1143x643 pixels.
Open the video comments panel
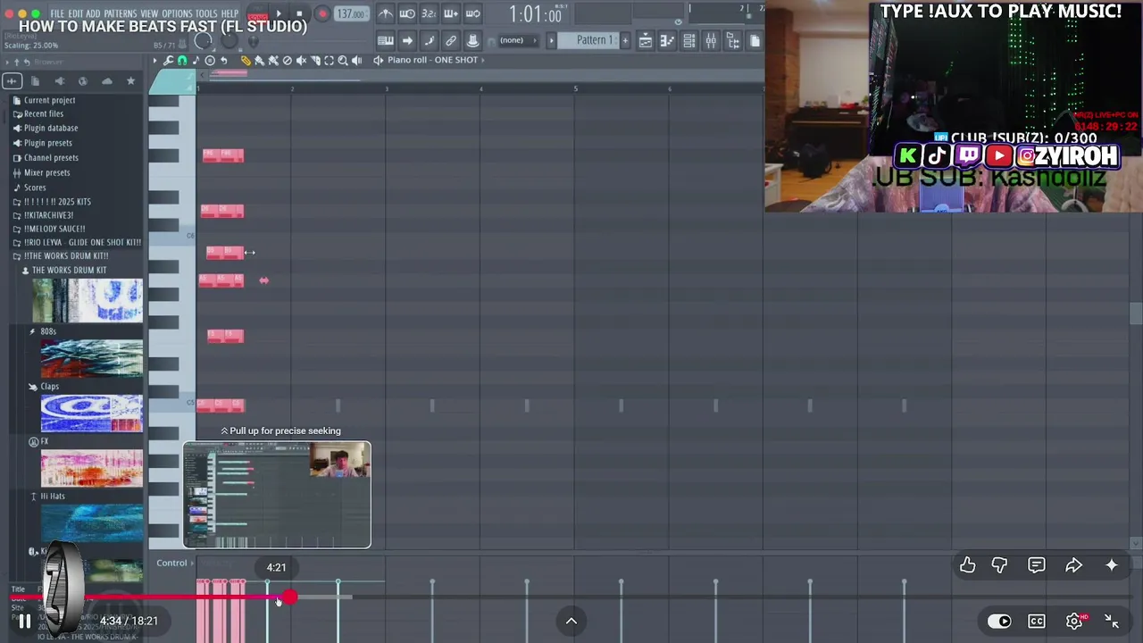pos(1036,565)
